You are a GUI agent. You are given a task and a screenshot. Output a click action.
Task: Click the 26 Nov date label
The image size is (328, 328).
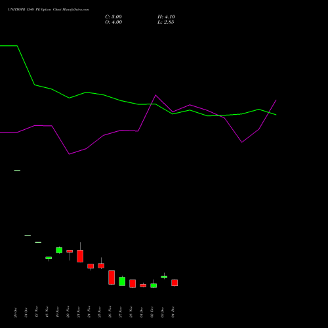[110, 312]
